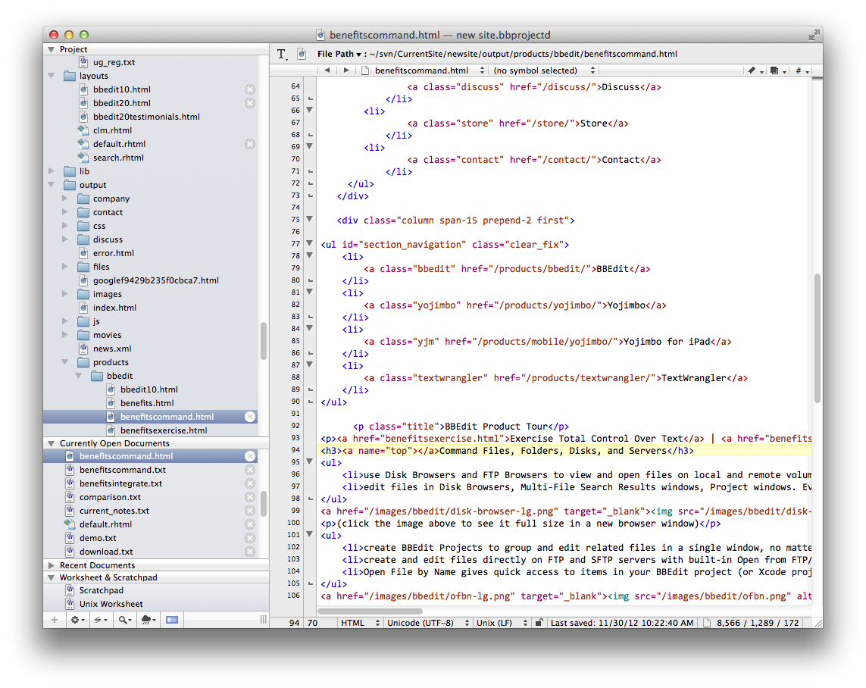Enter full screen with title bar arrows icon
866x688 pixels.
814,36
